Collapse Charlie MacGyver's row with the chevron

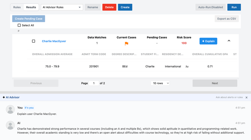tap(229, 41)
